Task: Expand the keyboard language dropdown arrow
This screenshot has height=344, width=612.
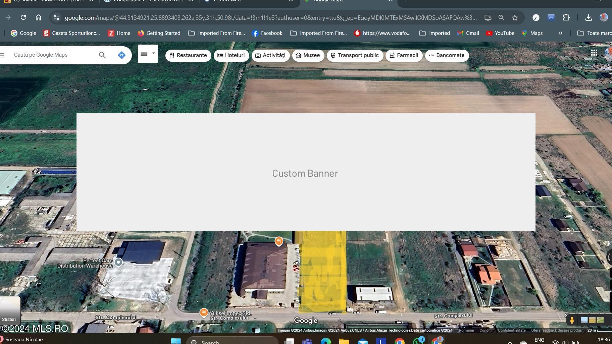Action: pos(153,54)
